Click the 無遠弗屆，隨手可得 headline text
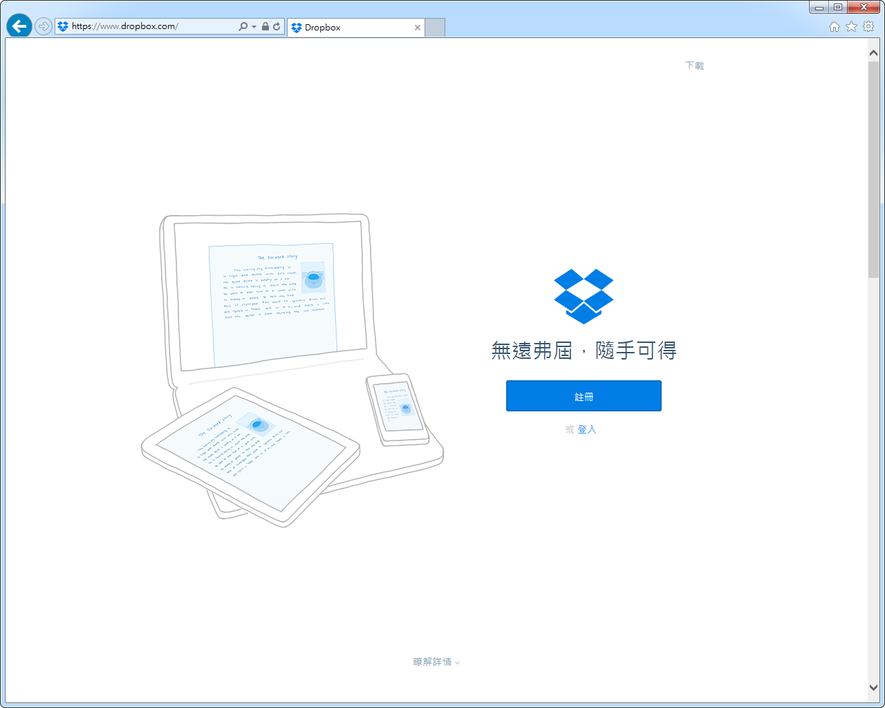 pos(584,351)
